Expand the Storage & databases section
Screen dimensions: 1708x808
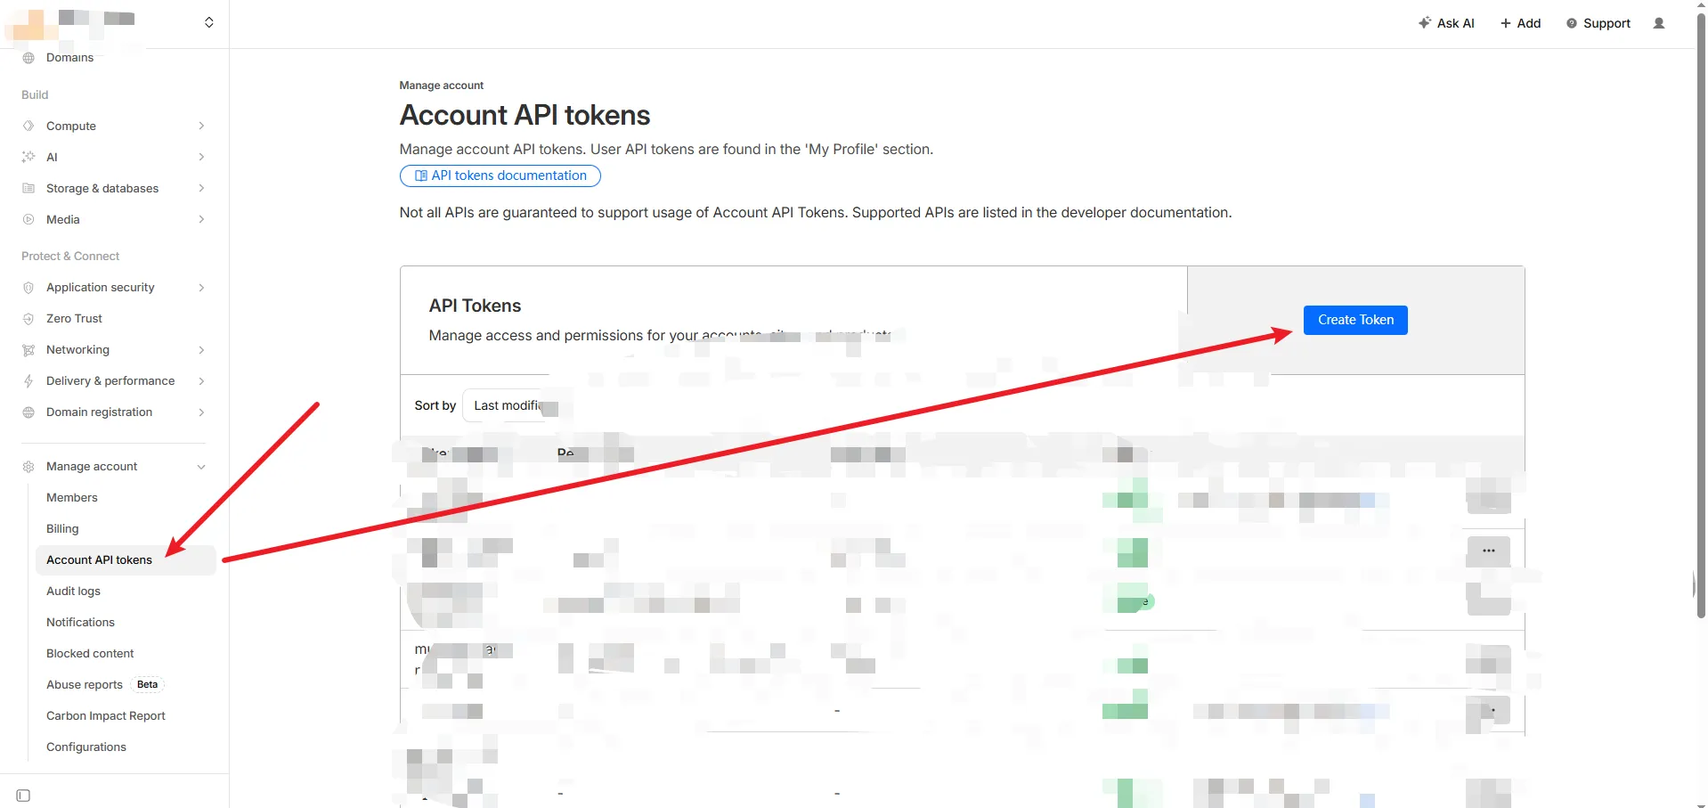(x=201, y=189)
